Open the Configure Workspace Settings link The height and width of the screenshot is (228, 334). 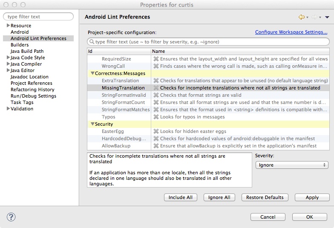(291, 32)
